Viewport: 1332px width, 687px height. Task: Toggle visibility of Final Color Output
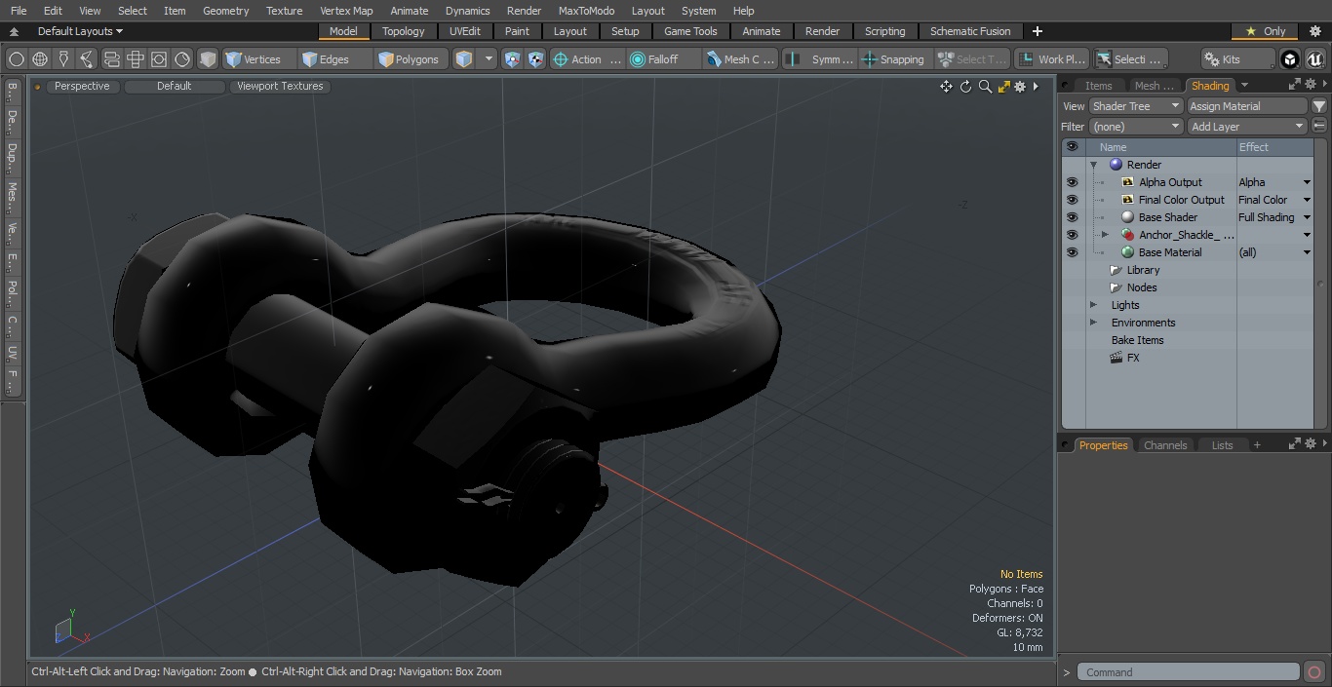pos(1072,200)
